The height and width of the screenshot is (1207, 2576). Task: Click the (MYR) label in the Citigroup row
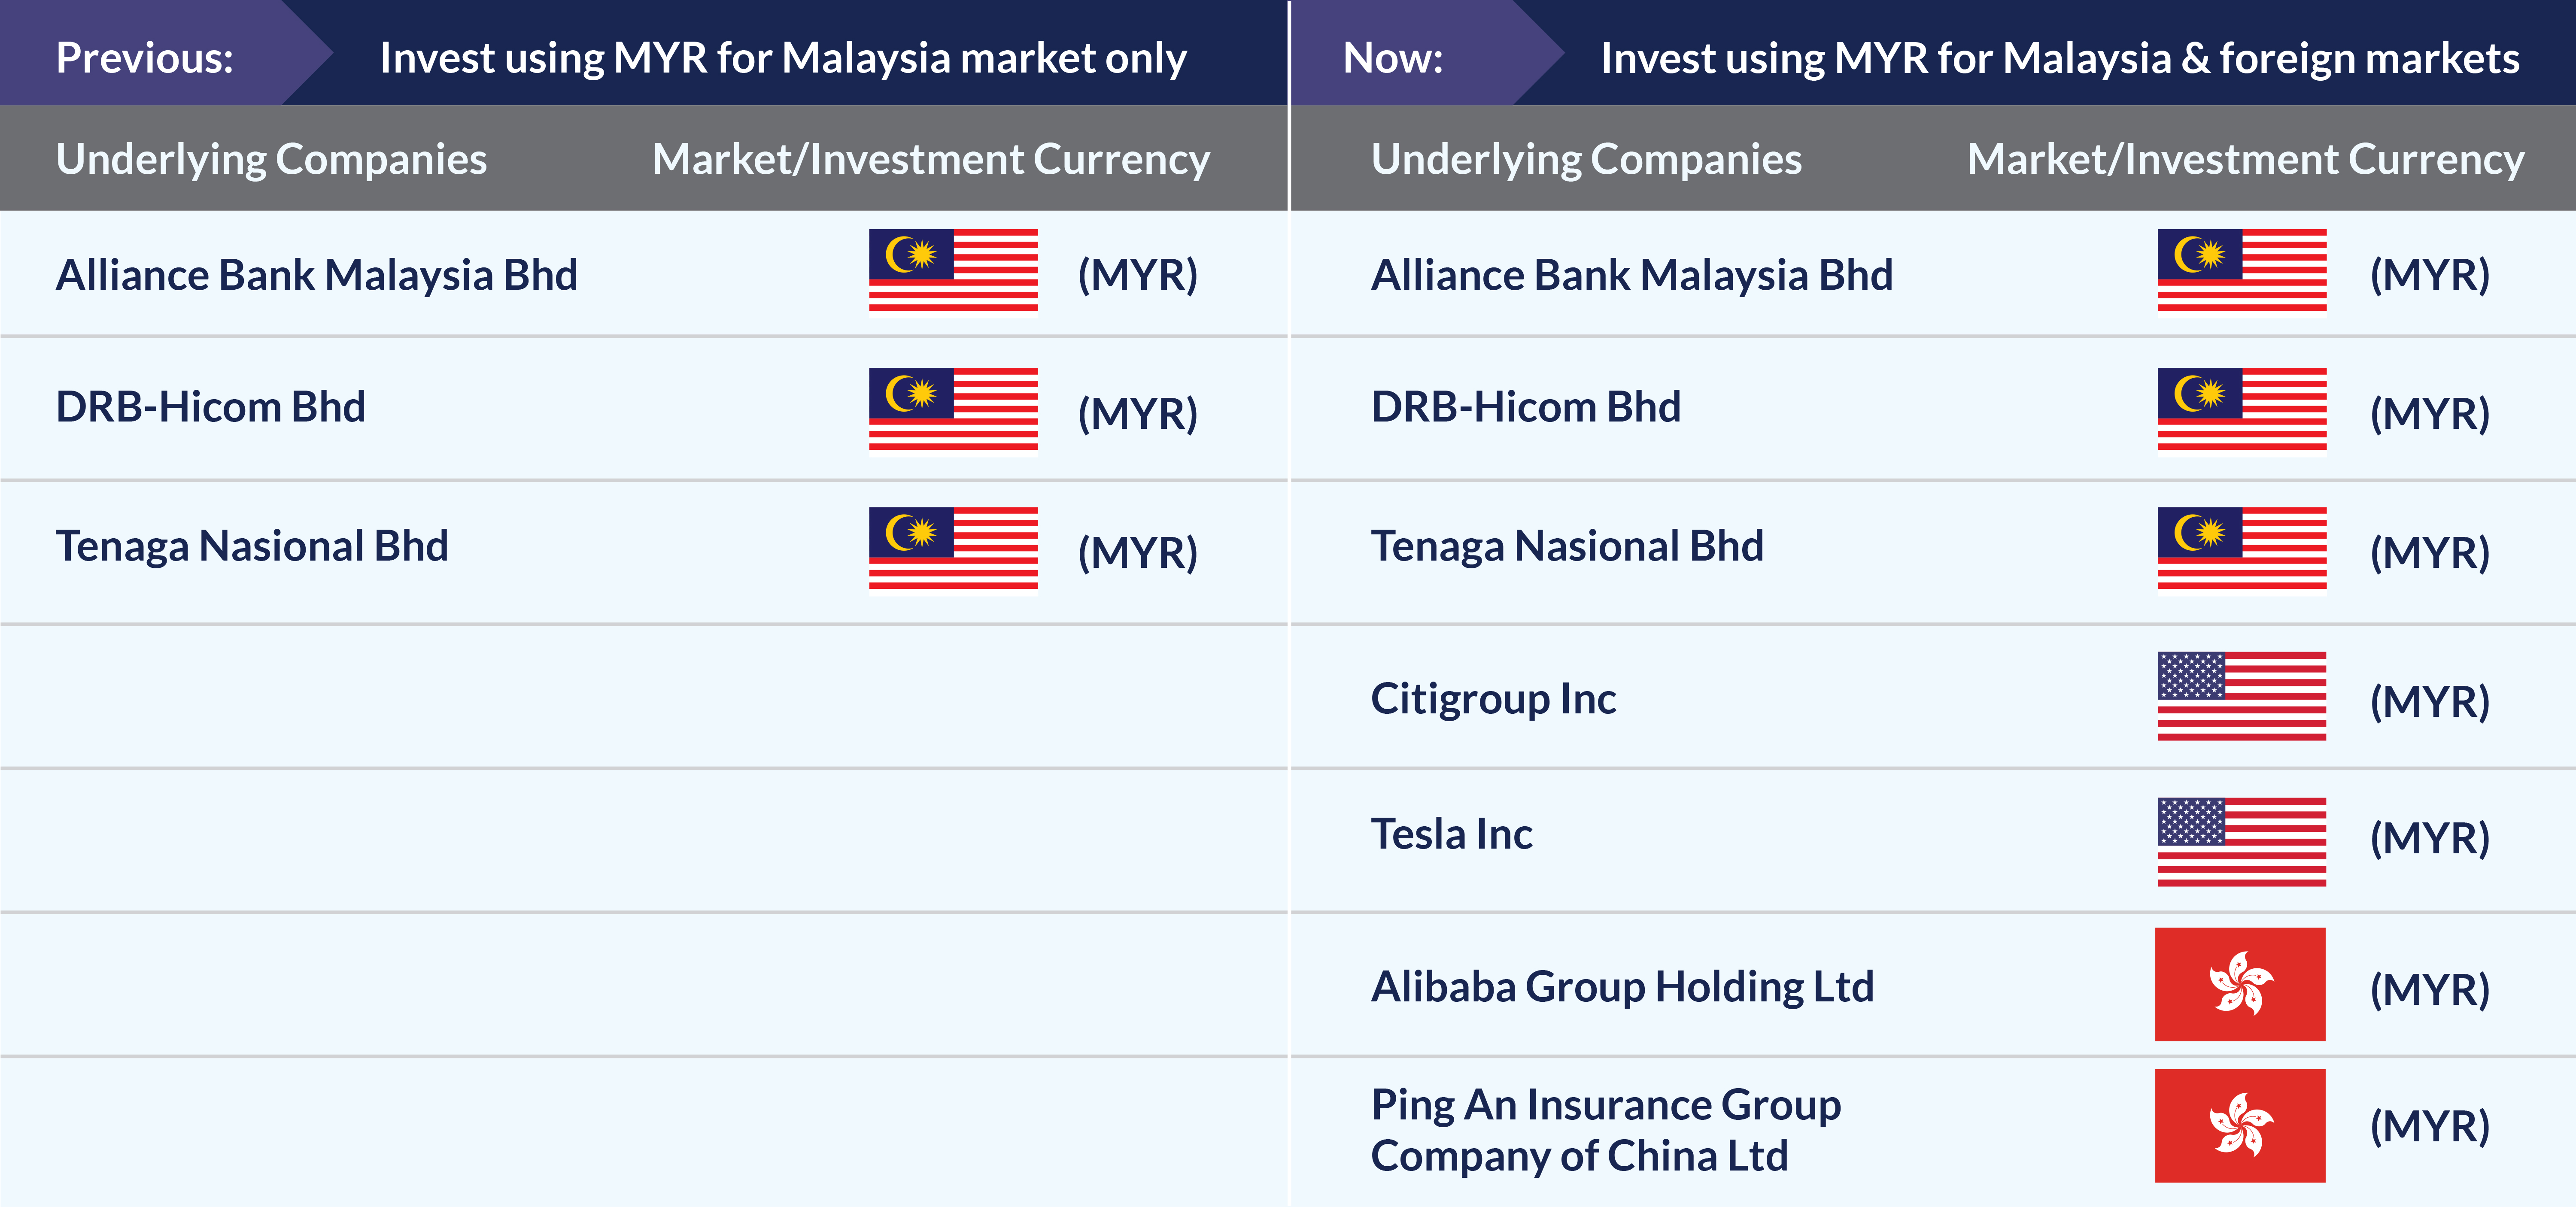coord(2429,700)
